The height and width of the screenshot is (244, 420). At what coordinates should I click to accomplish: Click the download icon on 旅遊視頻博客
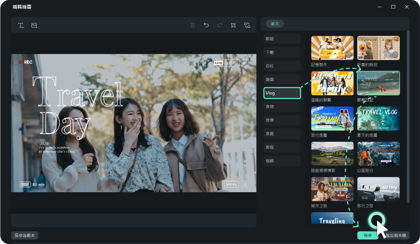[349, 160]
